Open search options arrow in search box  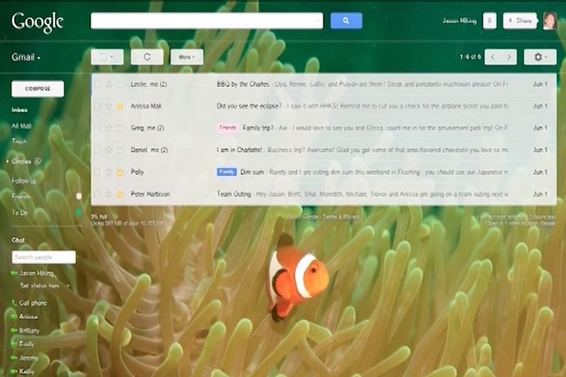318,21
